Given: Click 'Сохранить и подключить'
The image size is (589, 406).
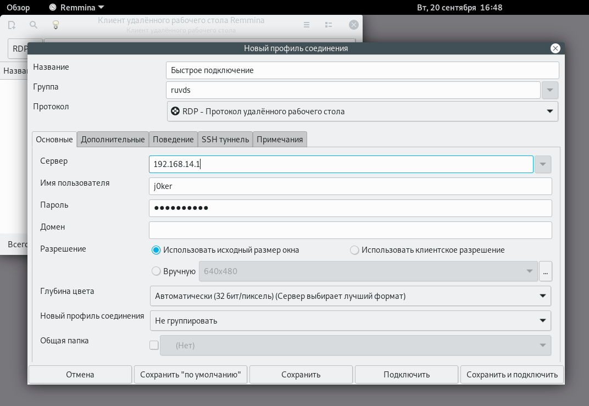Looking at the screenshot, I should point(512,374).
